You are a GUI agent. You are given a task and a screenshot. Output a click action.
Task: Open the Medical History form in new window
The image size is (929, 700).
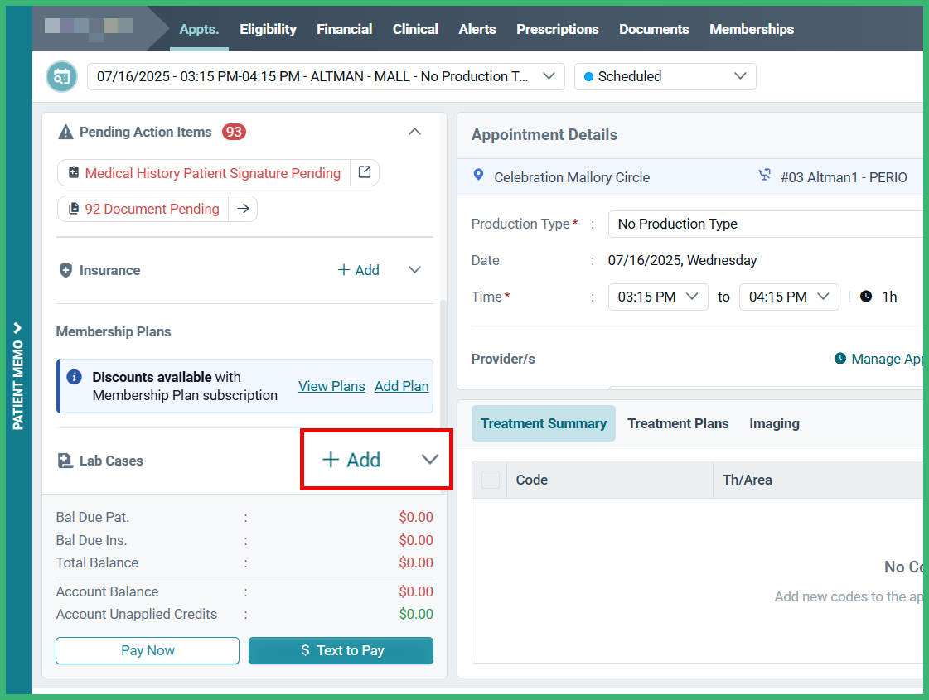(x=364, y=172)
